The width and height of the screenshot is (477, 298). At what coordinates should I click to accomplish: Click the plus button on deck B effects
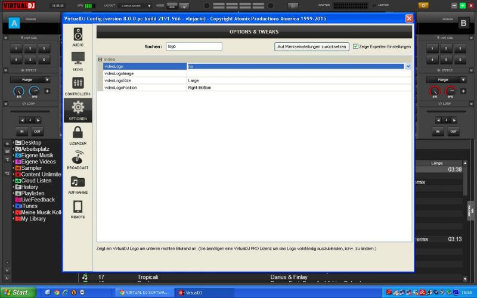(x=463, y=91)
